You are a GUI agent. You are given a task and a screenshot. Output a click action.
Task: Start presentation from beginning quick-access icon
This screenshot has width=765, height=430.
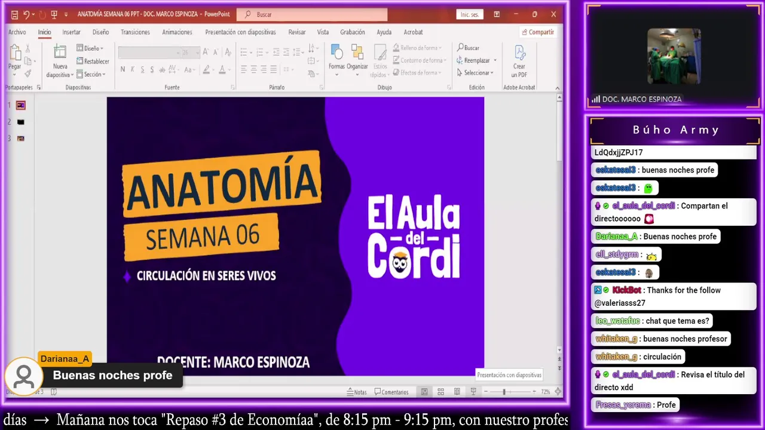tap(54, 15)
